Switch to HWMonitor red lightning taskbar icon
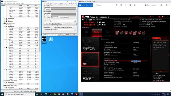This screenshot has height=96, width=171. coord(76,94)
